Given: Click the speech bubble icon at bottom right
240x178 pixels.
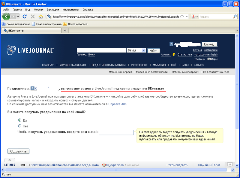Looking at the screenshot, I should 230,165.
